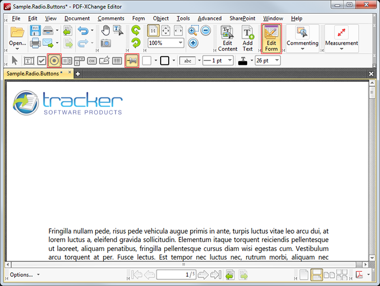Open the Document menu
Screen dimensions: 380x286
(77, 18)
